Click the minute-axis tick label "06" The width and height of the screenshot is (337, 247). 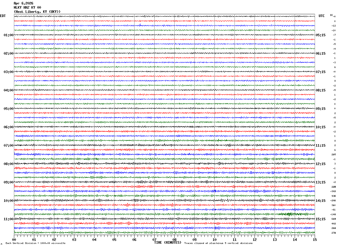pos(134,239)
